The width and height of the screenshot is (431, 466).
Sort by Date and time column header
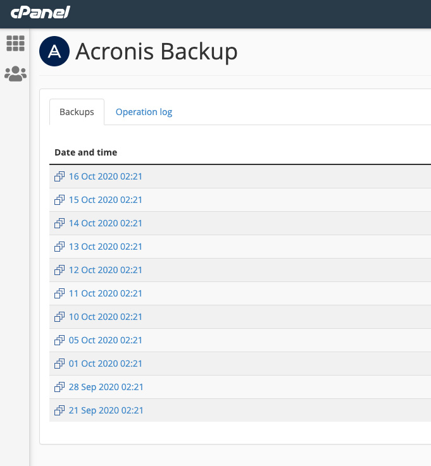(85, 152)
